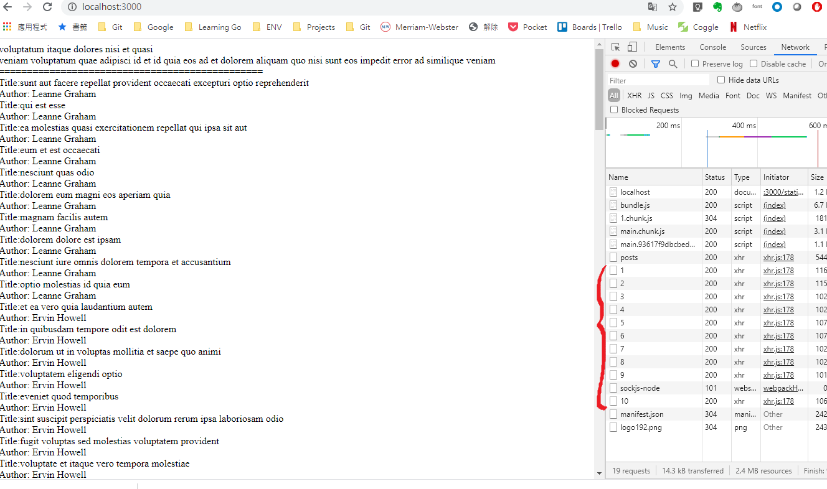Reload the page
The image size is (827, 489).
(47, 7)
